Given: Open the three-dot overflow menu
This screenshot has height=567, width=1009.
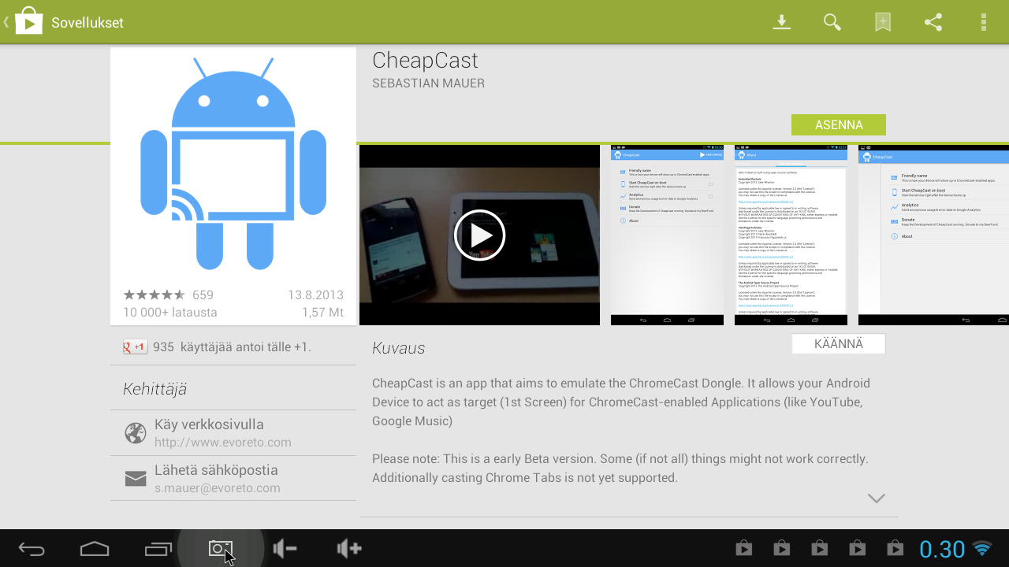Looking at the screenshot, I should 984,22.
